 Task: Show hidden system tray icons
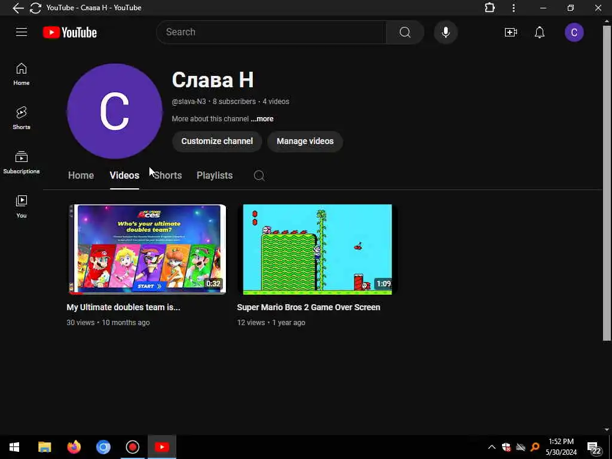click(492, 447)
